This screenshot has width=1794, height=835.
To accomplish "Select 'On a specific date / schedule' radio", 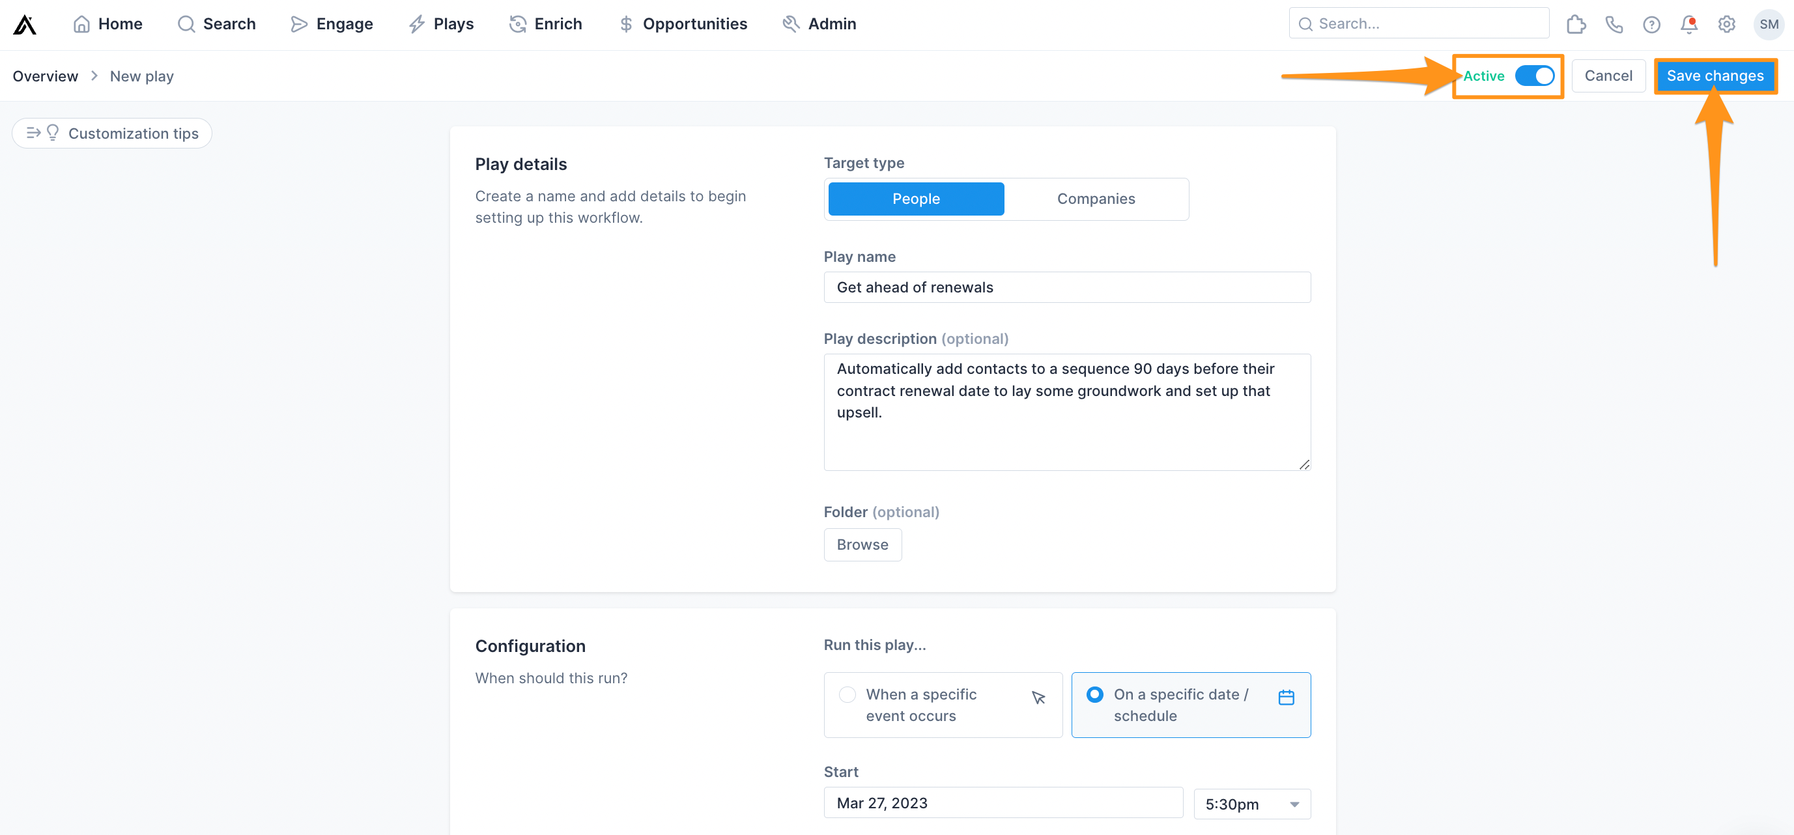I will coord(1095,694).
